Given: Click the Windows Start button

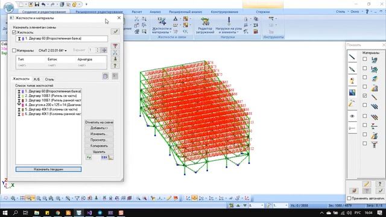Looking at the screenshot, I should tap(5, 213).
